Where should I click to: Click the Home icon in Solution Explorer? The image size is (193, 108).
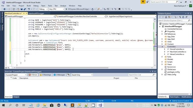pyautogui.click(x=166, y=17)
